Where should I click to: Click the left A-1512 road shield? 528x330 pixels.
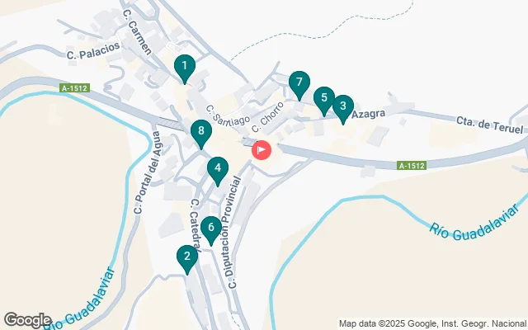75,88
